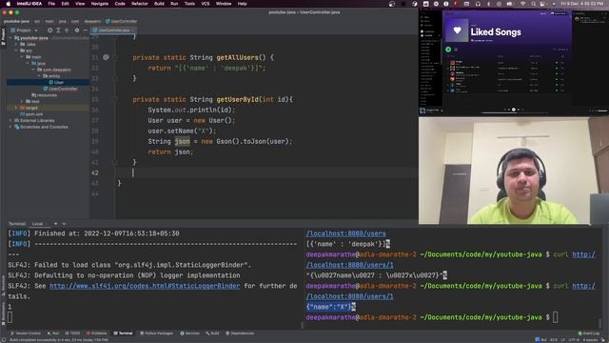Open the Project view dropdown
609x343 pixels.
(x=24, y=30)
